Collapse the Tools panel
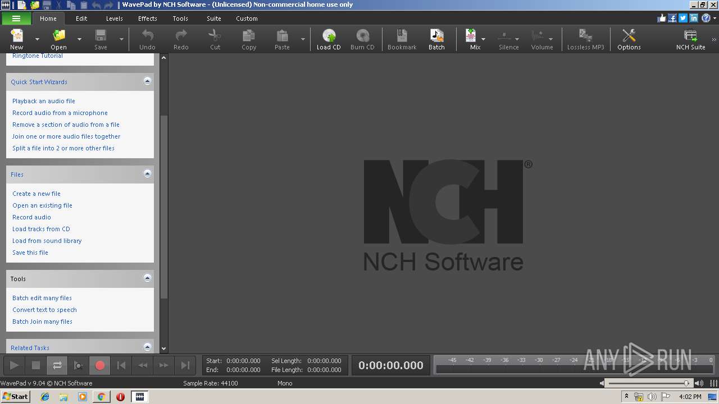The image size is (719, 404). (147, 278)
